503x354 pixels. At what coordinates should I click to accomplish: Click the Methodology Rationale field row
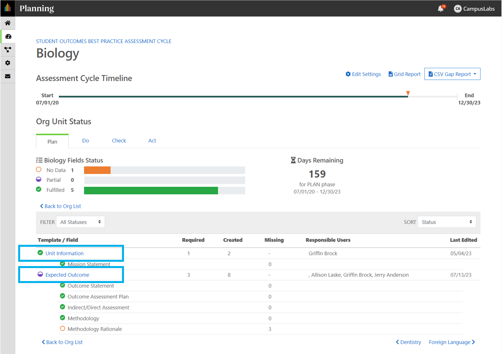click(261, 329)
